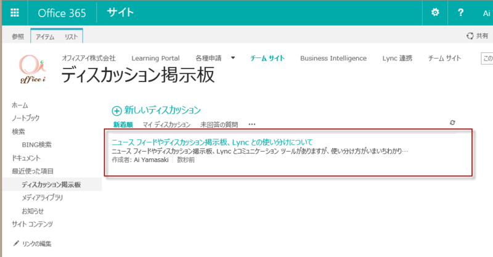
Task: Open 検索 in side navigation
Action: coord(18,131)
